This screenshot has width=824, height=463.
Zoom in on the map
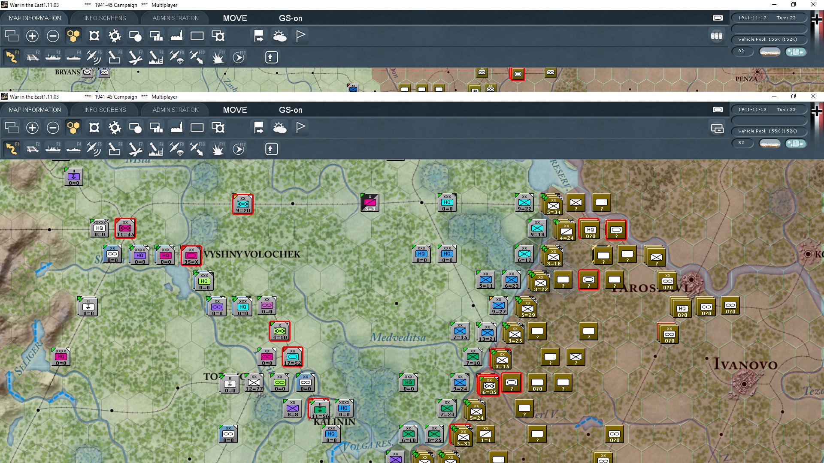pos(32,128)
